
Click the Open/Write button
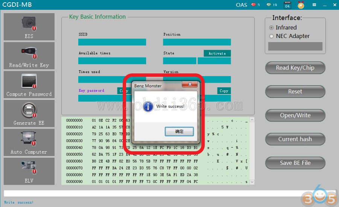click(295, 115)
